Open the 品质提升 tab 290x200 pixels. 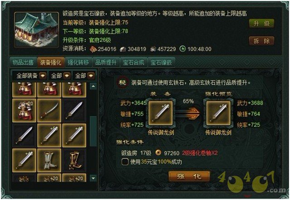click(106, 62)
